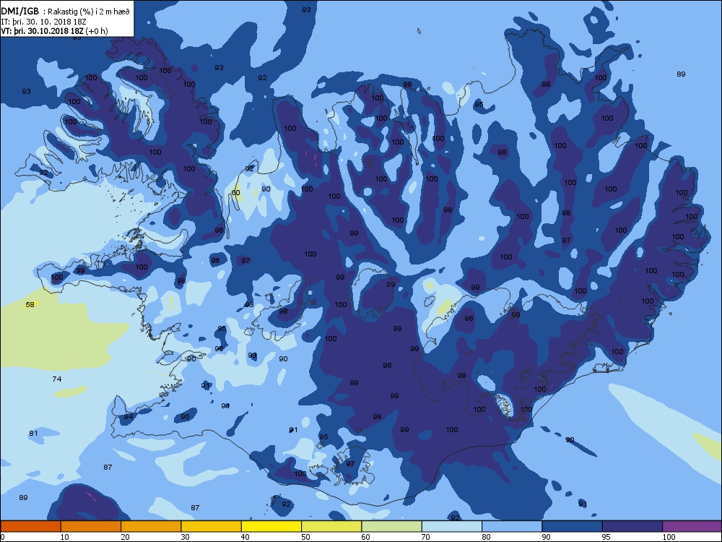The width and height of the screenshot is (722, 542).
Task: Choose the 60–70 pale green legend swatch
Action: (x=392, y=526)
